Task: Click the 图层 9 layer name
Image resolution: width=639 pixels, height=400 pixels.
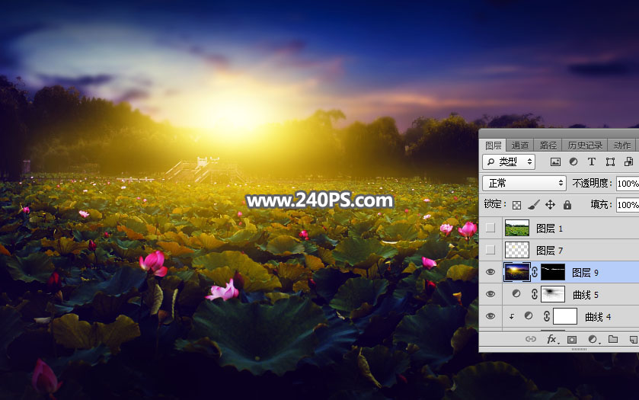Action: pyautogui.click(x=585, y=272)
